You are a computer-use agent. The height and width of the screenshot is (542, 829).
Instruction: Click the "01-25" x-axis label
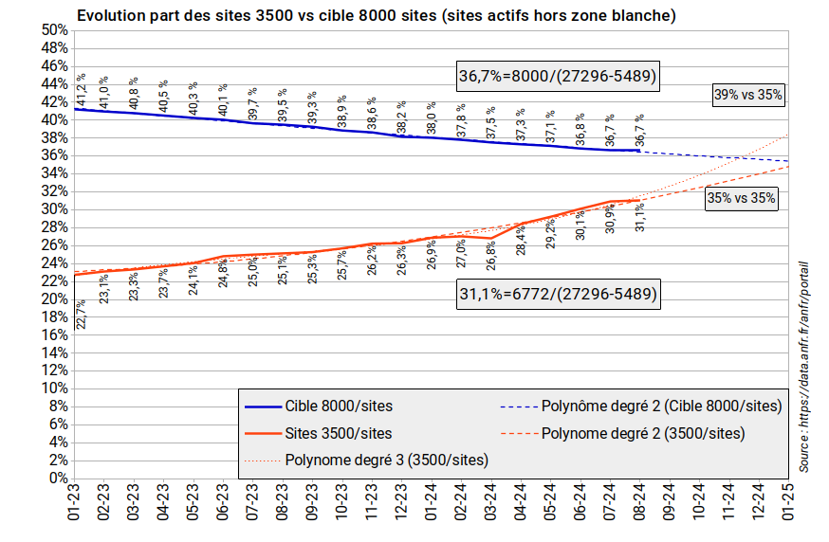(x=788, y=503)
